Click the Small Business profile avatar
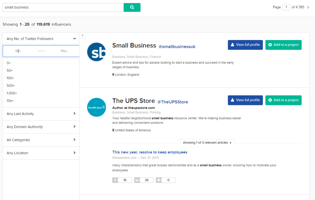The height and width of the screenshot is (200, 315). tap(96, 52)
